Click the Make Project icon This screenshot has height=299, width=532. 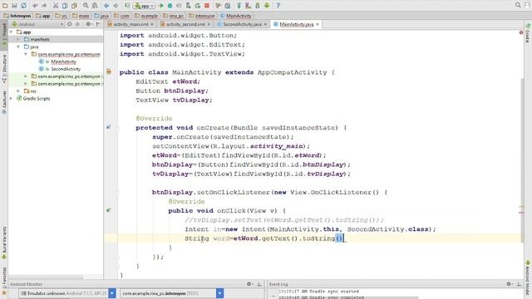(126, 6)
